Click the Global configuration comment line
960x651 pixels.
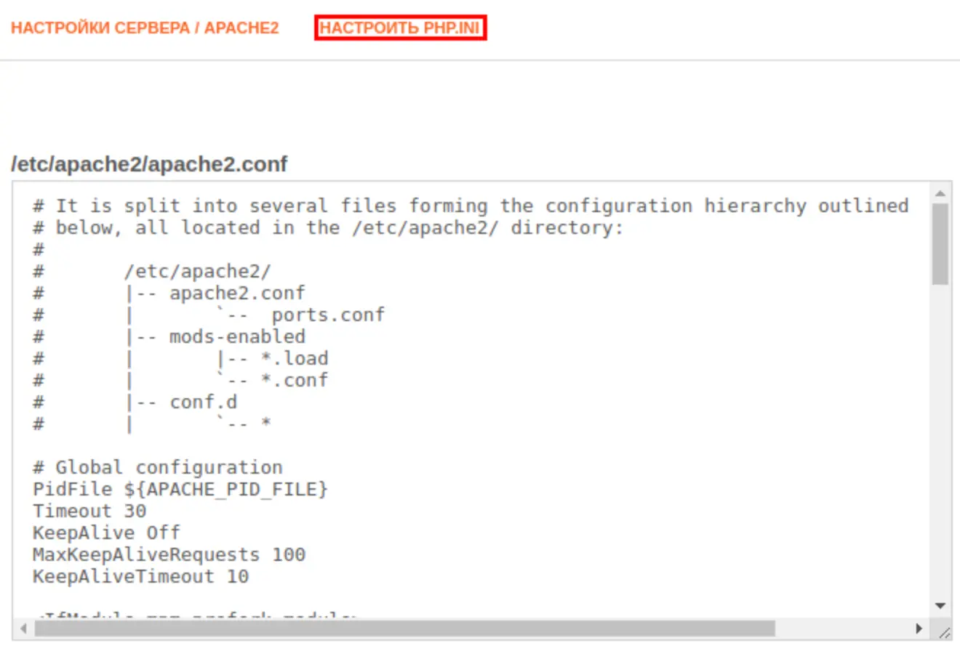[158, 467]
